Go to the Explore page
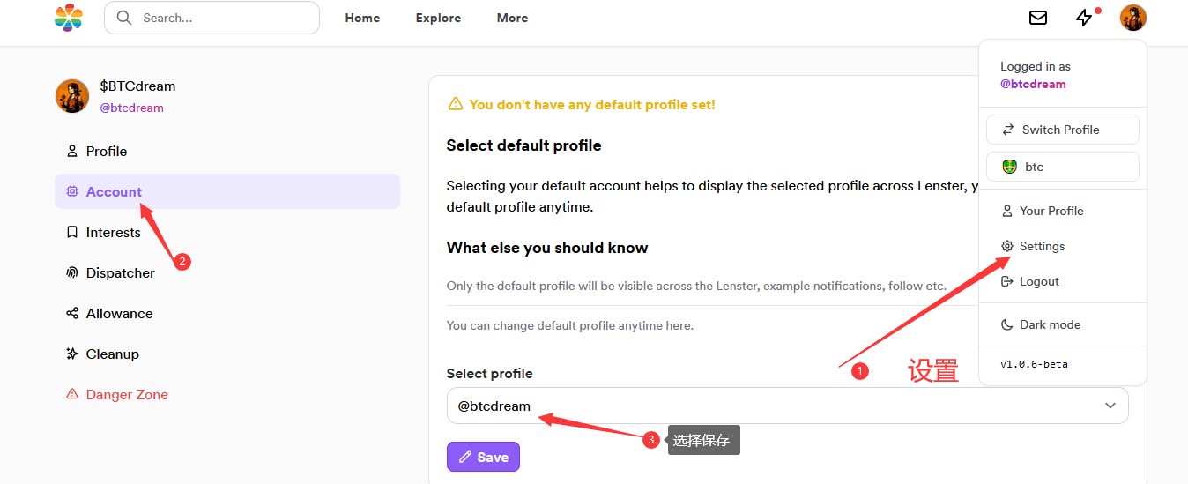 click(x=438, y=18)
